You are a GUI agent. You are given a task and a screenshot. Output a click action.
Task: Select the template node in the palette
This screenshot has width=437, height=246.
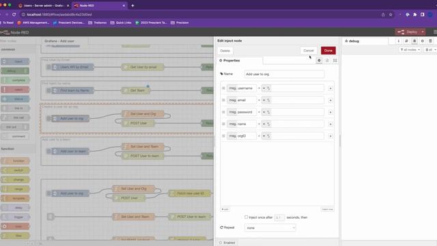pyautogui.click(x=15, y=198)
